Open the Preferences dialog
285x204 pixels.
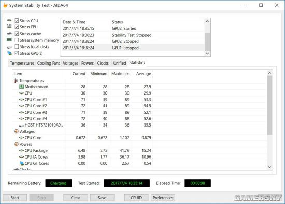pos(163,198)
